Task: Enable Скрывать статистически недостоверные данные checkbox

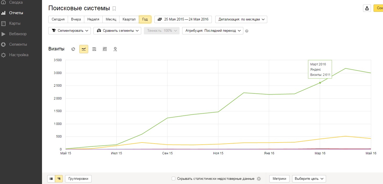Action: pos(174,179)
